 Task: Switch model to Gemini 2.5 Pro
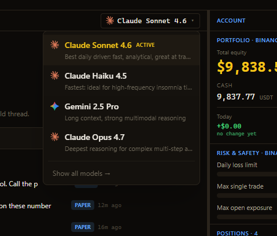tap(121, 112)
